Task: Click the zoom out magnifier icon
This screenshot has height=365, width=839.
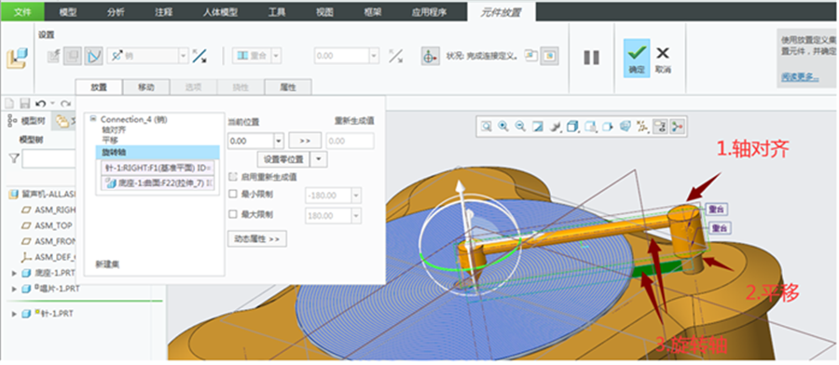Action: click(520, 126)
